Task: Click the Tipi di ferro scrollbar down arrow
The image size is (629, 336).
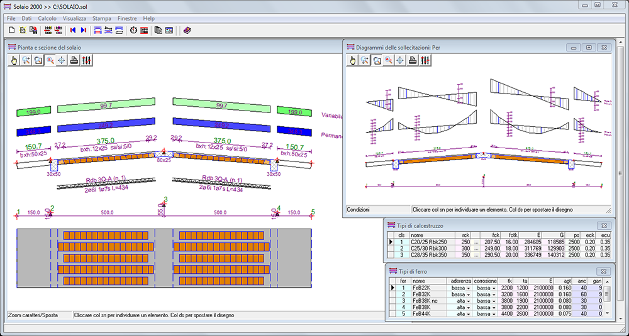Action: (608, 313)
